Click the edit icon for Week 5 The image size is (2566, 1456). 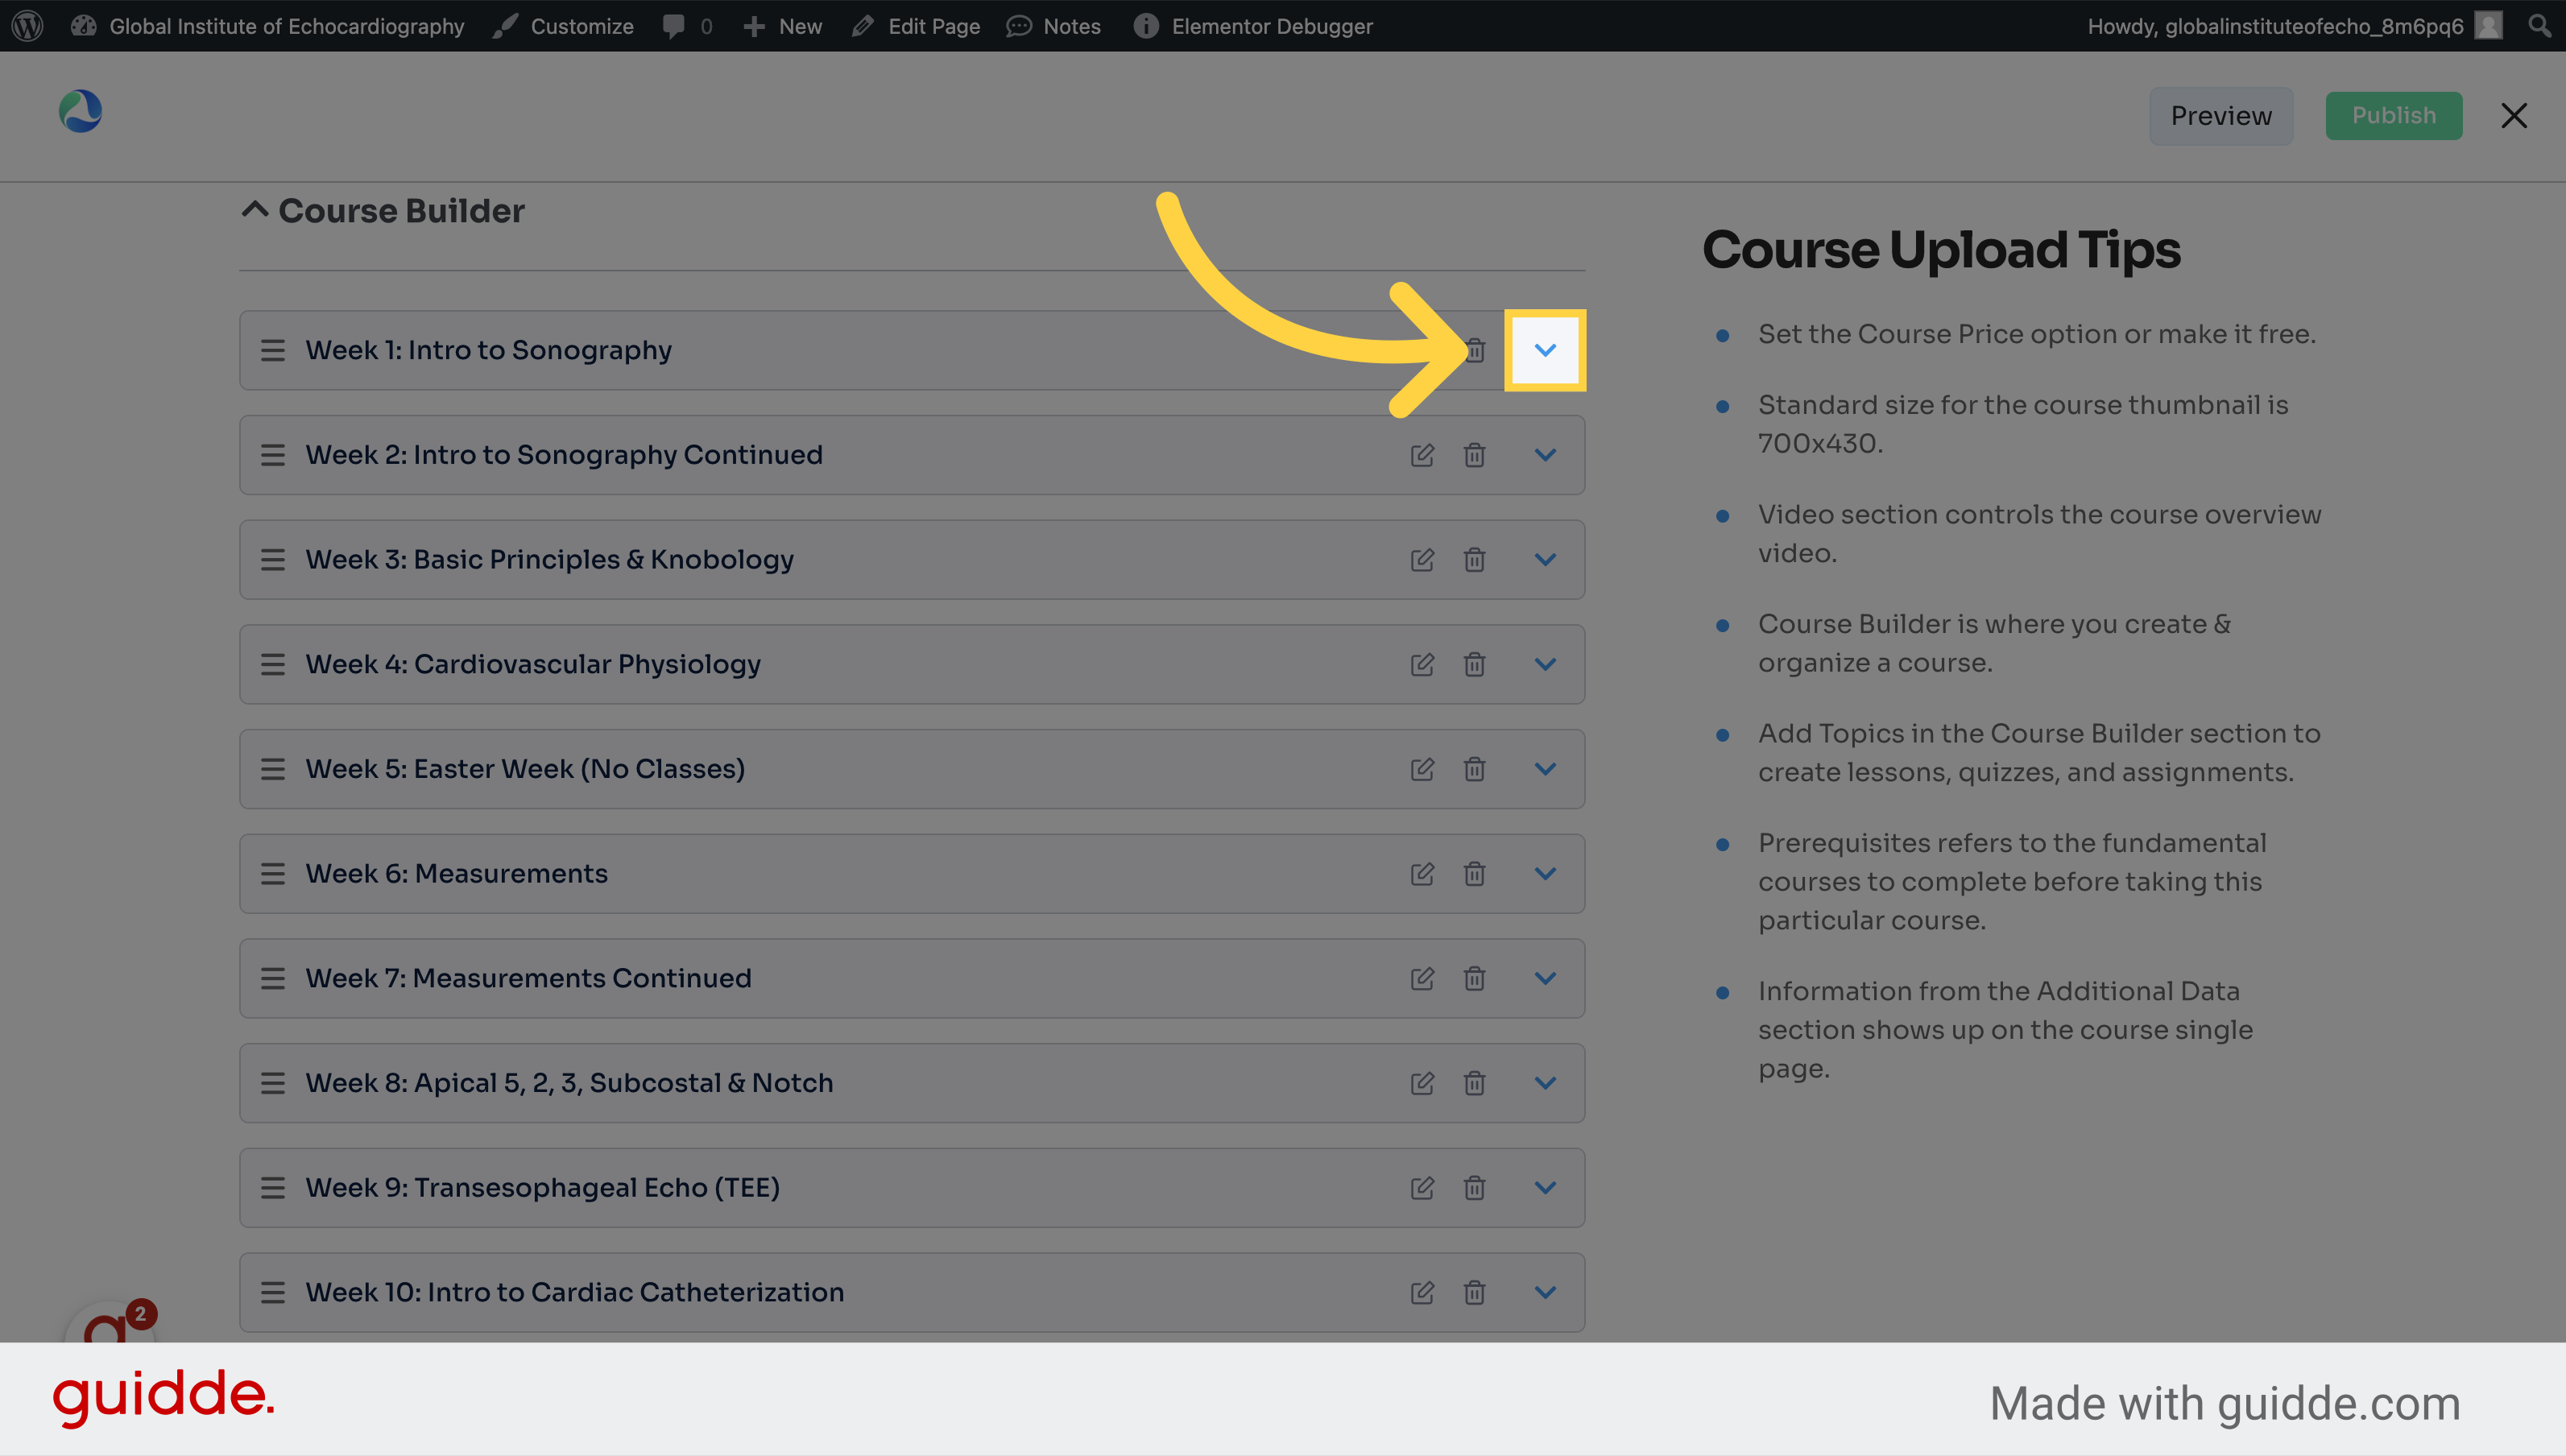click(x=1422, y=768)
